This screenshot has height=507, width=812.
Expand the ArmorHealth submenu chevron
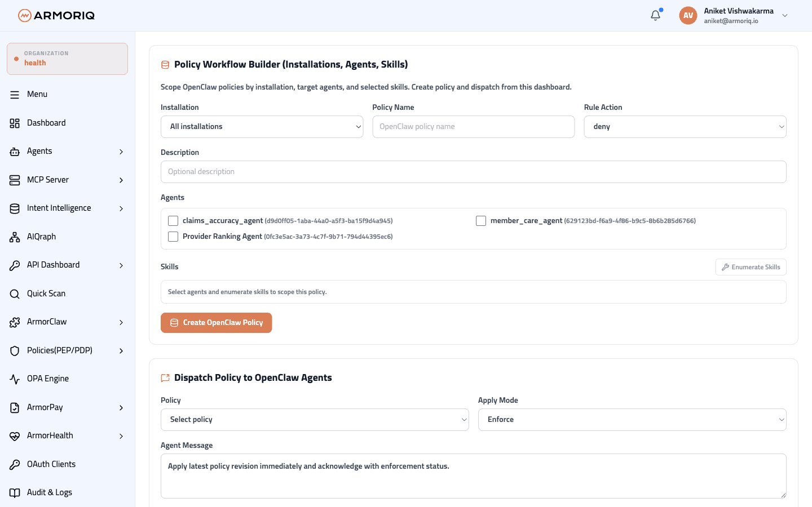coord(121,436)
